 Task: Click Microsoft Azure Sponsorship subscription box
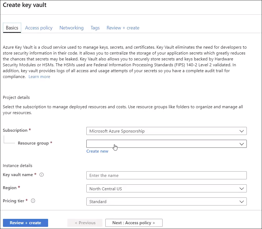(166, 131)
